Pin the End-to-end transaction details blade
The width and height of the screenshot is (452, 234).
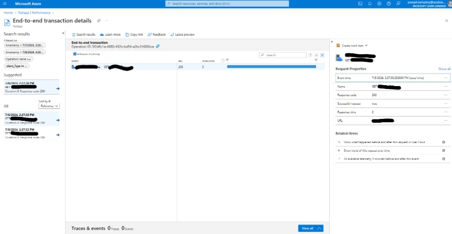point(99,21)
